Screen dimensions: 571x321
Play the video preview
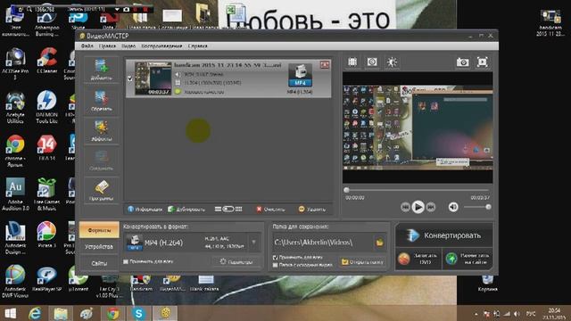[418, 207]
